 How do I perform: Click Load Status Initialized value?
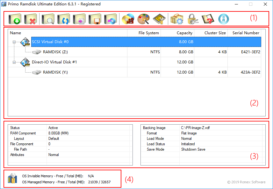coord(188,144)
